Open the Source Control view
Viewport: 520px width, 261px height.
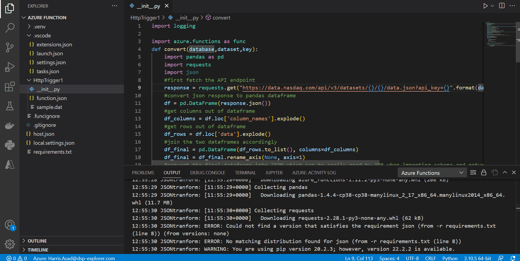(10, 47)
